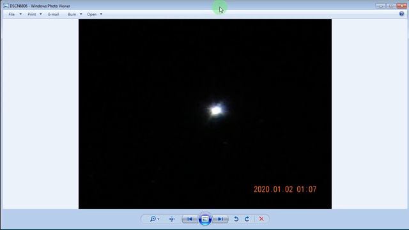Viewport: 409px width, 230px height.
Task: Minimize the Photo Viewer window
Action: pos(381,6)
